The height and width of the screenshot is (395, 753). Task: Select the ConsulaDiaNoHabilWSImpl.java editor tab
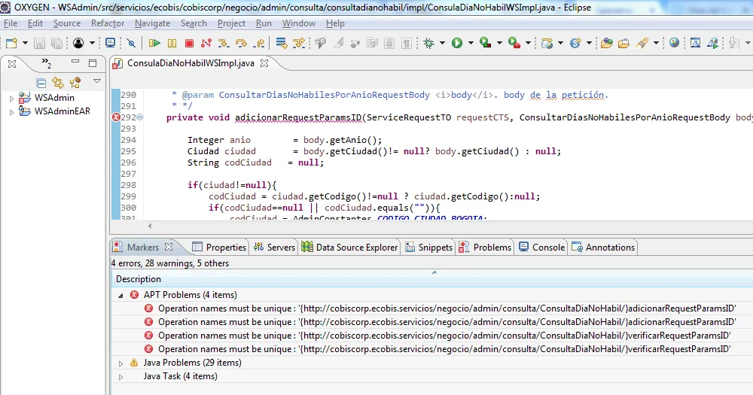coord(191,63)
